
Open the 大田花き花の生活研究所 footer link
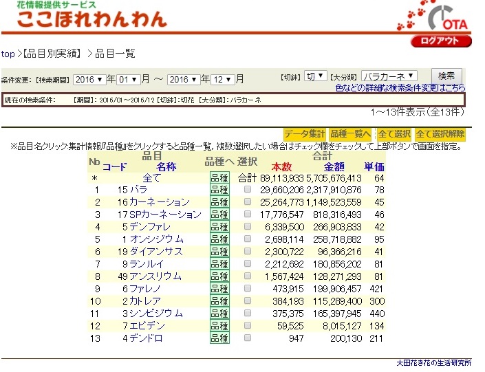(x=434, y=363)
